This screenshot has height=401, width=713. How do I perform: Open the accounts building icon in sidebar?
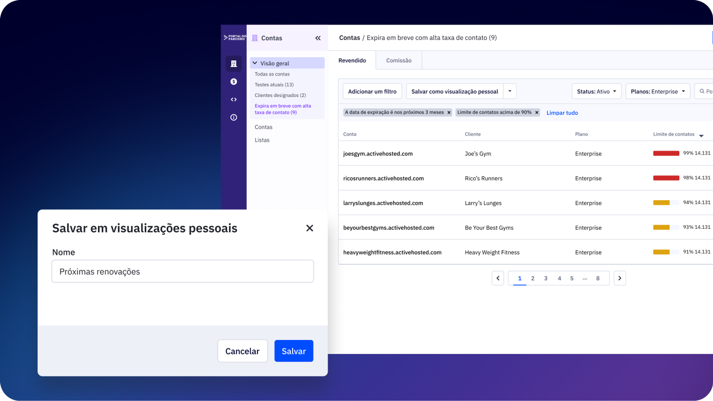[x=234, y=63]
